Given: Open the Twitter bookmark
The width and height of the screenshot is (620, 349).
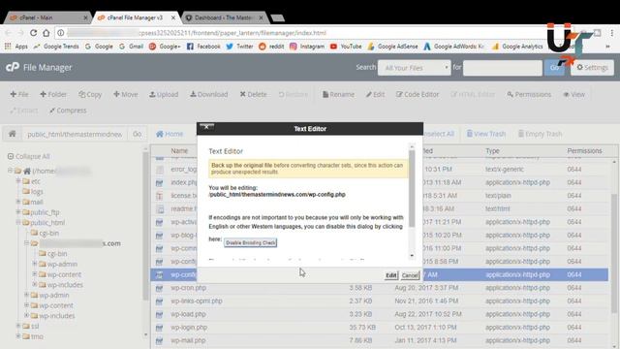Looking at the screenshot, I should [x=239, y=47].
